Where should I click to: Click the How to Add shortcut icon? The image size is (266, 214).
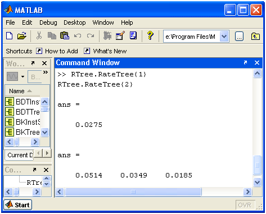pos(39,51)
